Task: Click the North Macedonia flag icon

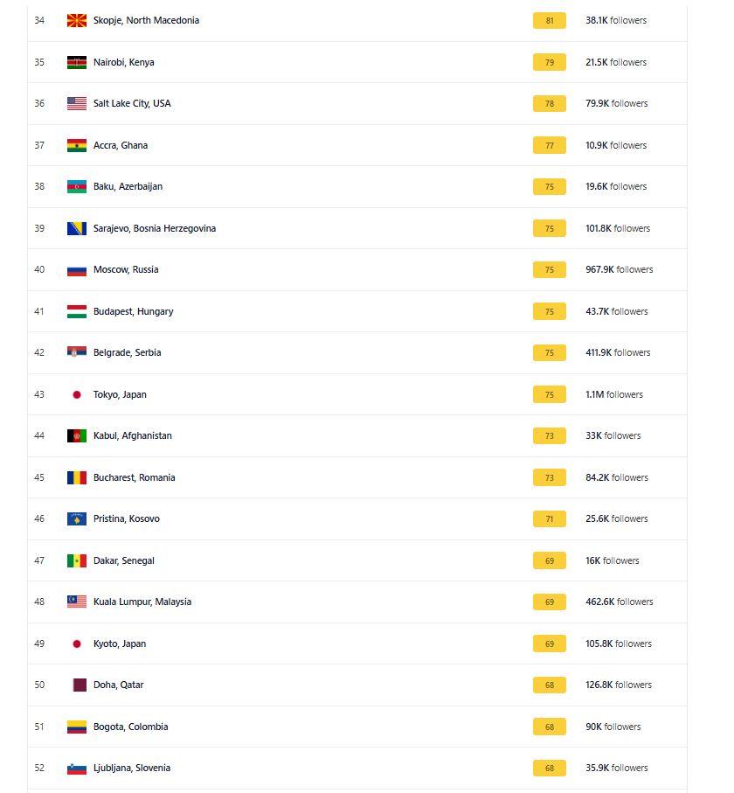Action: [77, 20]
